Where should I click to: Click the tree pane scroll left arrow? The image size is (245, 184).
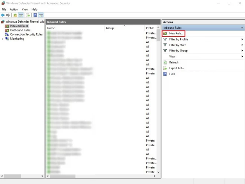(2, 176)
